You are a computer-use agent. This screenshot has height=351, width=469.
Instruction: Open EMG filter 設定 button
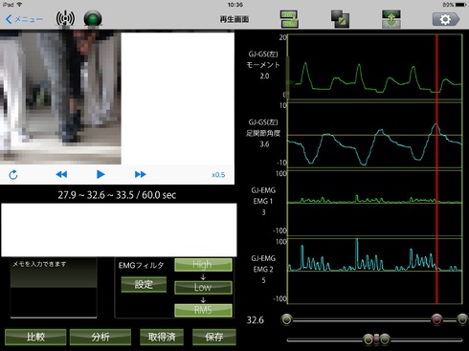coord(144,284)
